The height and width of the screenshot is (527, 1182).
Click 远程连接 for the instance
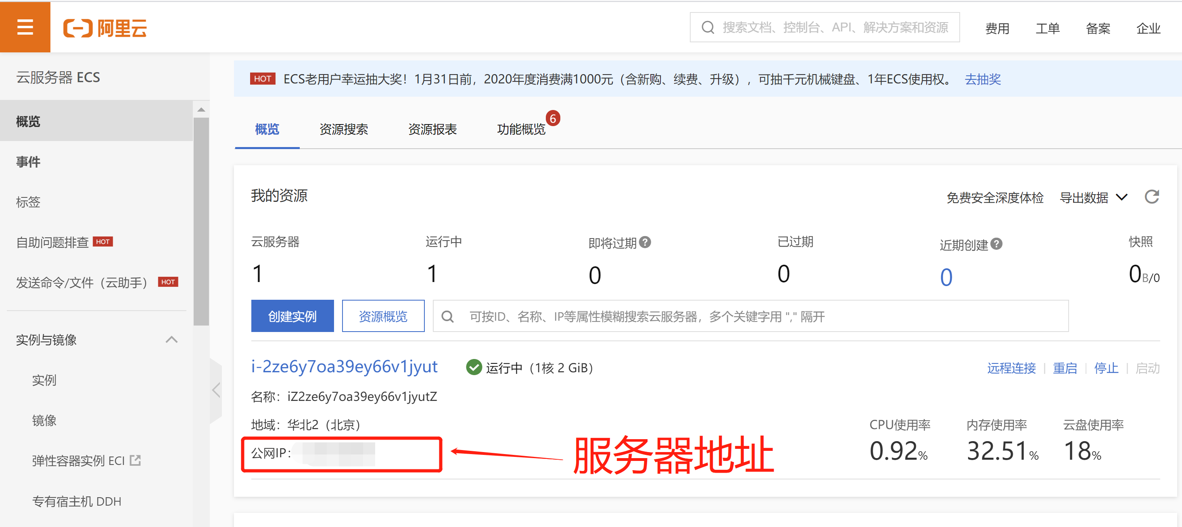(1011, 368)
